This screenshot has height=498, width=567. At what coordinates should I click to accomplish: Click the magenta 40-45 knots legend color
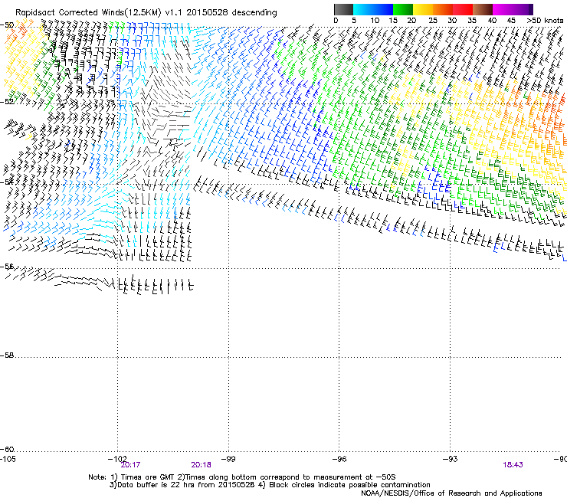tap(503, 9)
